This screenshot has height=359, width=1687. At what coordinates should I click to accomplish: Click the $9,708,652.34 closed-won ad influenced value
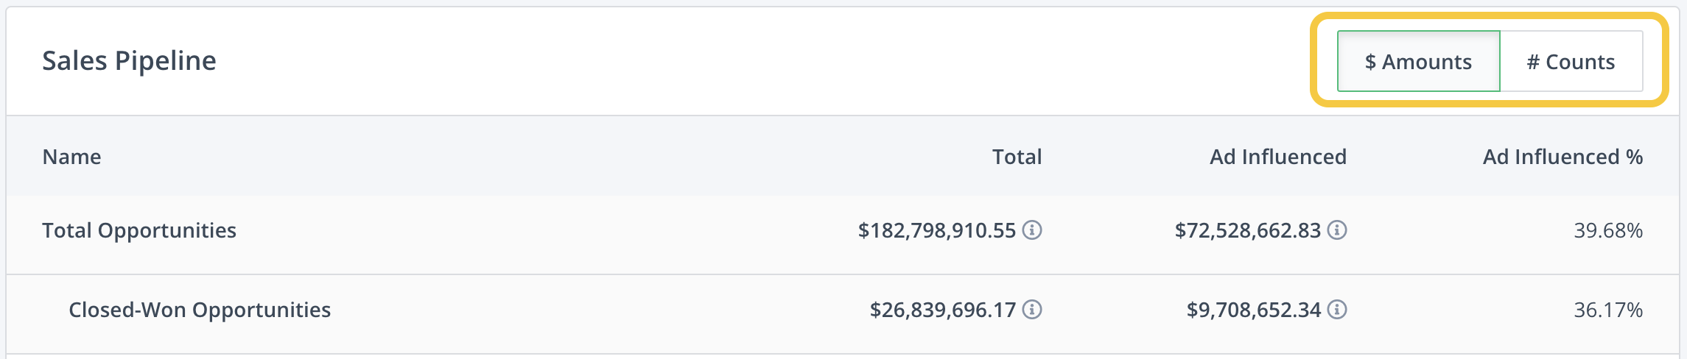[x=1254, y=310]
